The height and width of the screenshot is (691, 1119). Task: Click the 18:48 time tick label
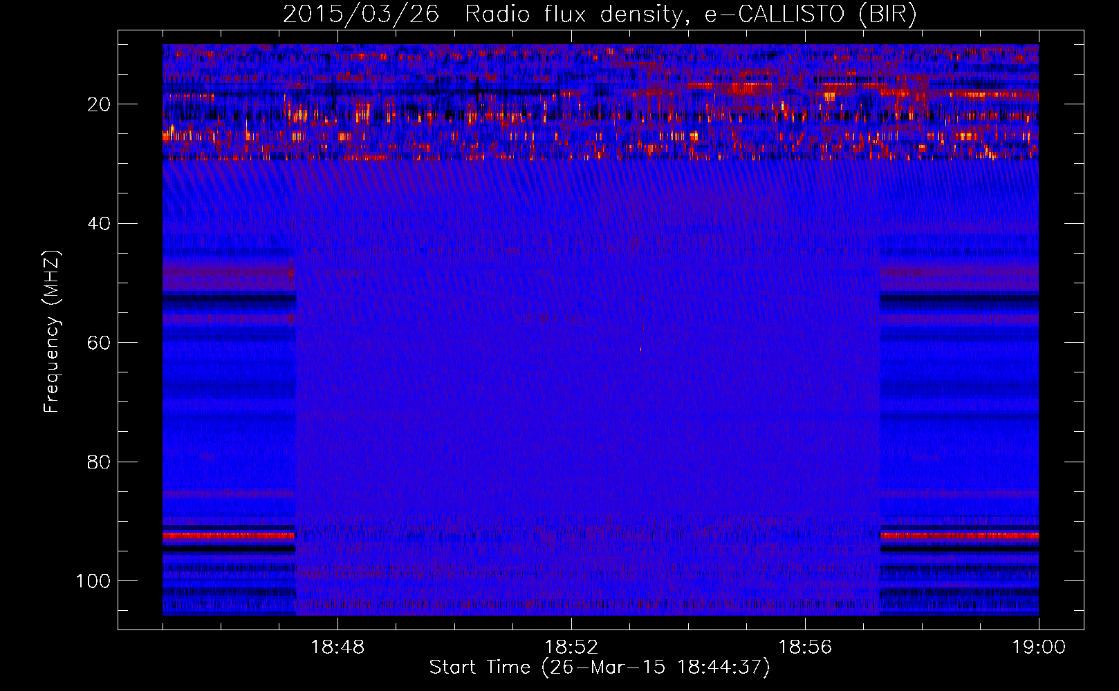click(337, 647)
